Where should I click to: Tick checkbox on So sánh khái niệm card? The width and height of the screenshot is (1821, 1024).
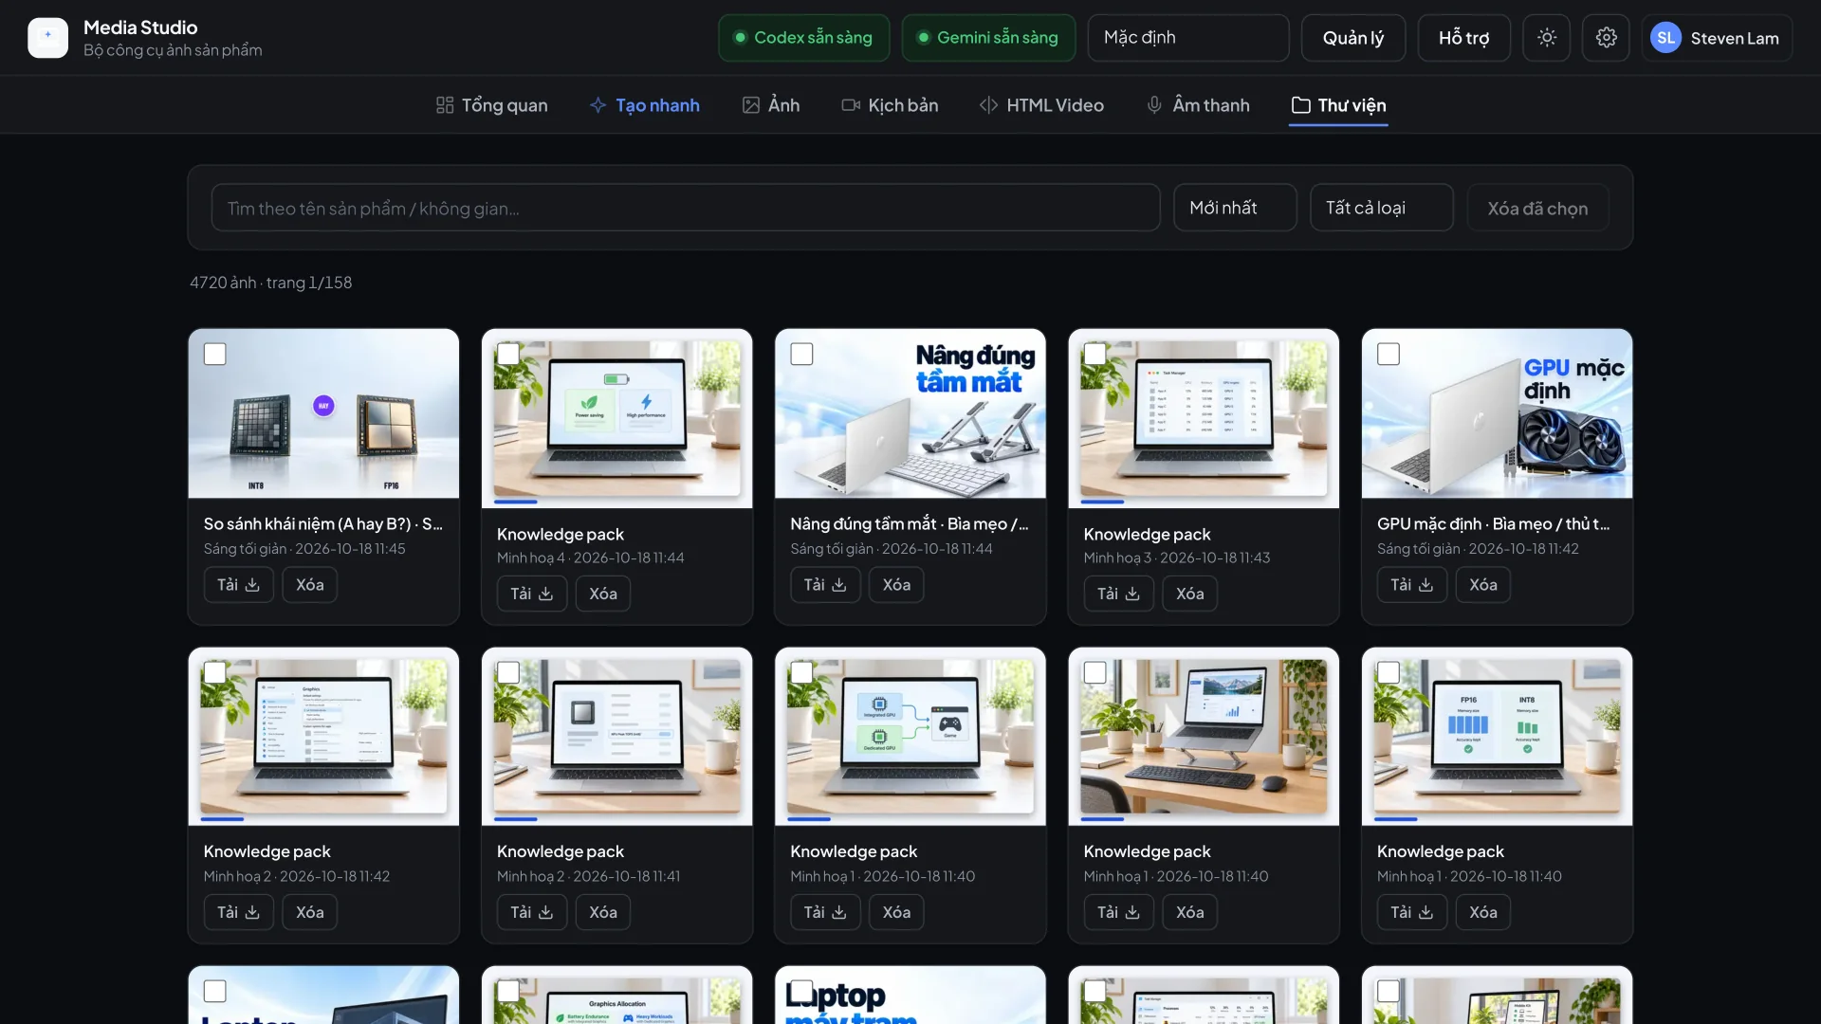(215, 354)
